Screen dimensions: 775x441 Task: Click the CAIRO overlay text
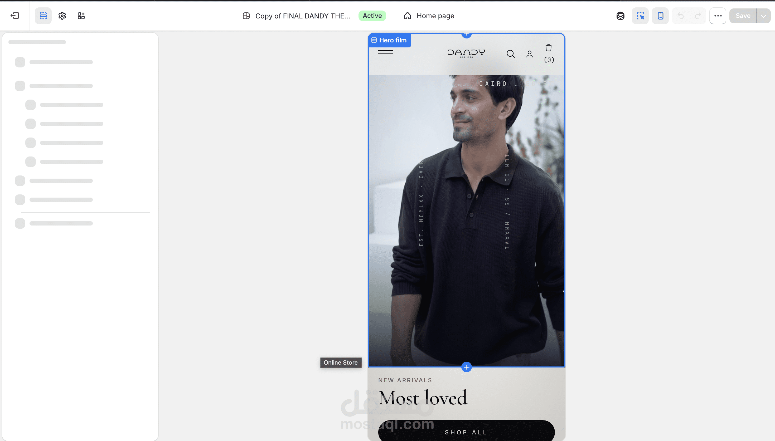pos(493,84)
